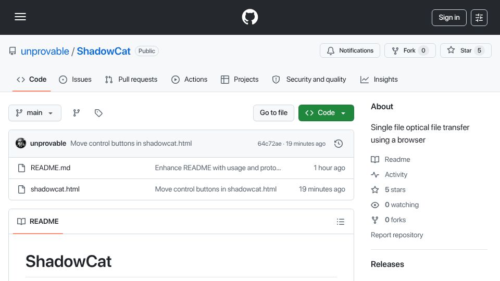The image size is (500, 281).
Task: Click the Releases heading
Action: point(387,264)
